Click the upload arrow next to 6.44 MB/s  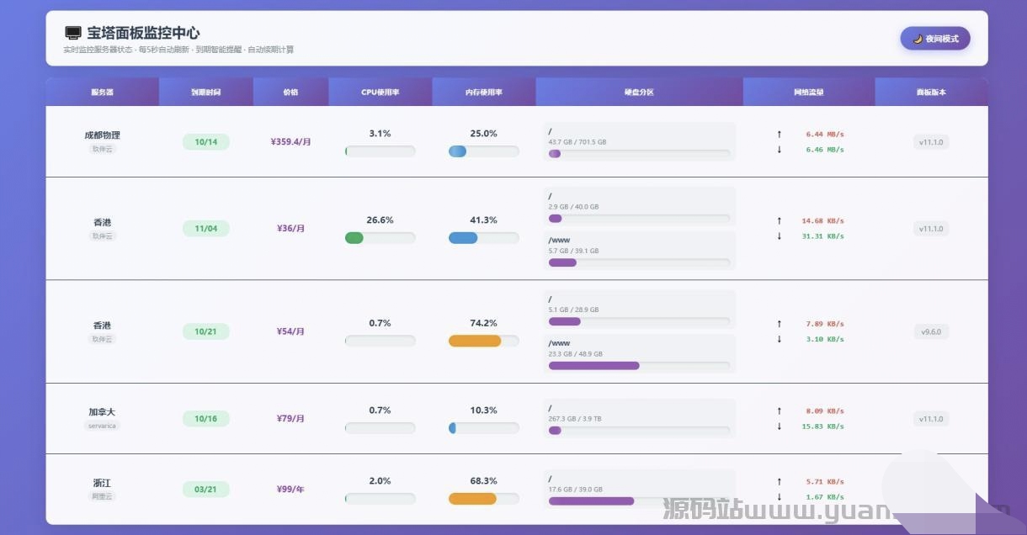click(779, 134)
